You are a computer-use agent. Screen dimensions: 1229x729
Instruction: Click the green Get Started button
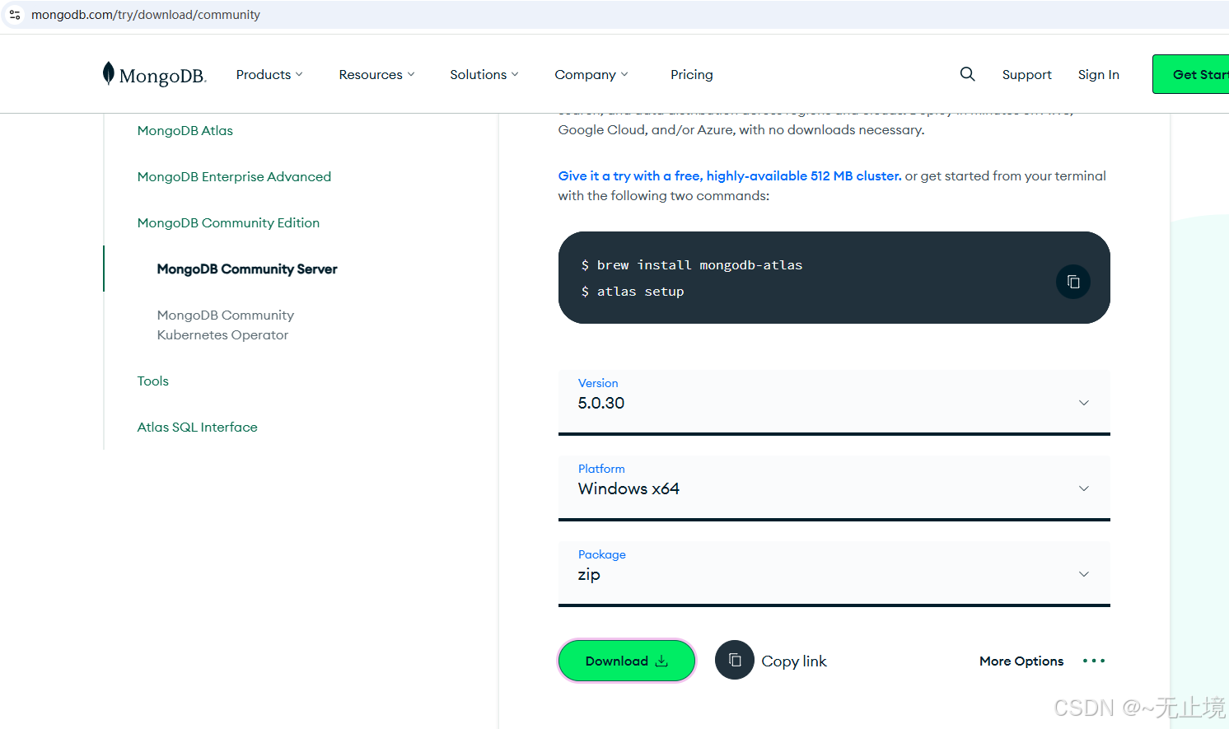[1191, 74]
